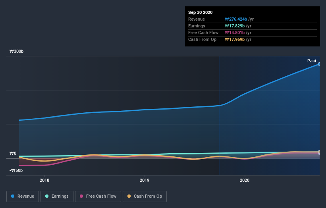
Task: Click the Cash From Op tooltip label
Action: [202, 39]
